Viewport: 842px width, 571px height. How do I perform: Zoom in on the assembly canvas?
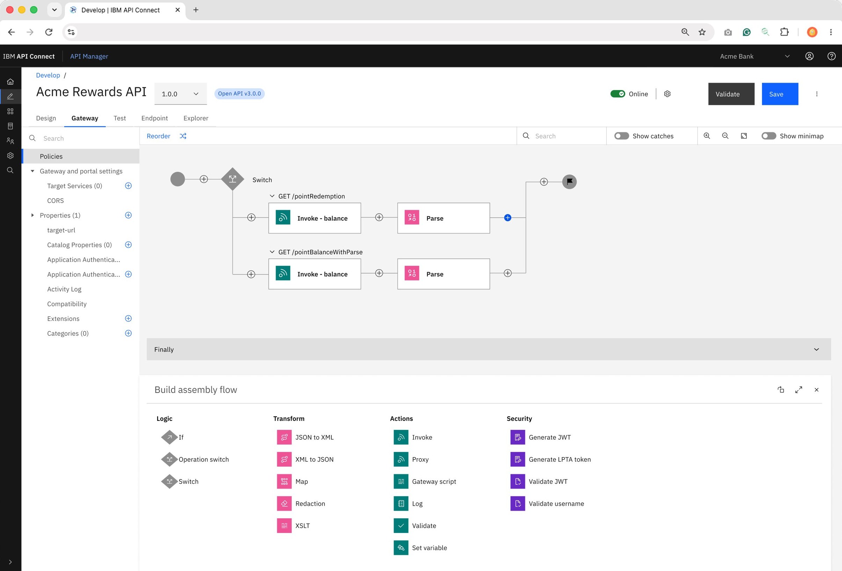[706, 136]
